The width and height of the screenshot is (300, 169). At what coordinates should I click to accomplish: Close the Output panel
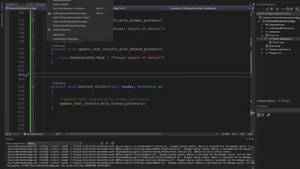(x=253, y=139)
